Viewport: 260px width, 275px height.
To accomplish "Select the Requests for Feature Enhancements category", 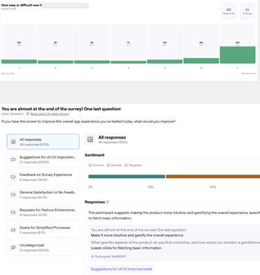I will 43,212.
